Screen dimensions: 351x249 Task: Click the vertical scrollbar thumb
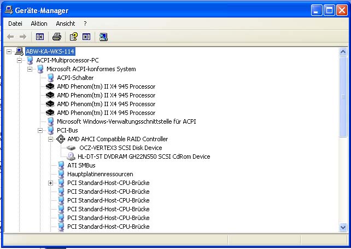click(343, 97)
